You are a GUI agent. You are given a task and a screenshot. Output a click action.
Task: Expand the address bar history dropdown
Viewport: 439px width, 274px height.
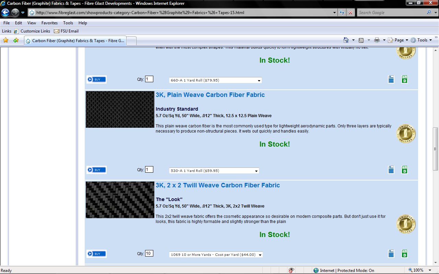(x=335, y=13)
